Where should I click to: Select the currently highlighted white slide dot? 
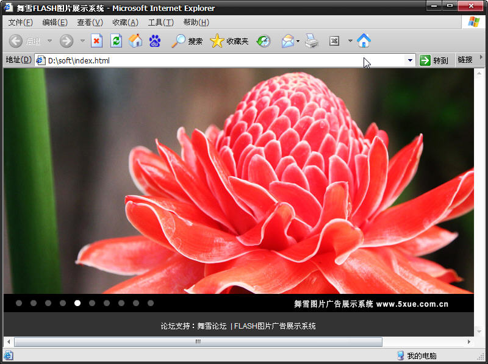77,303
